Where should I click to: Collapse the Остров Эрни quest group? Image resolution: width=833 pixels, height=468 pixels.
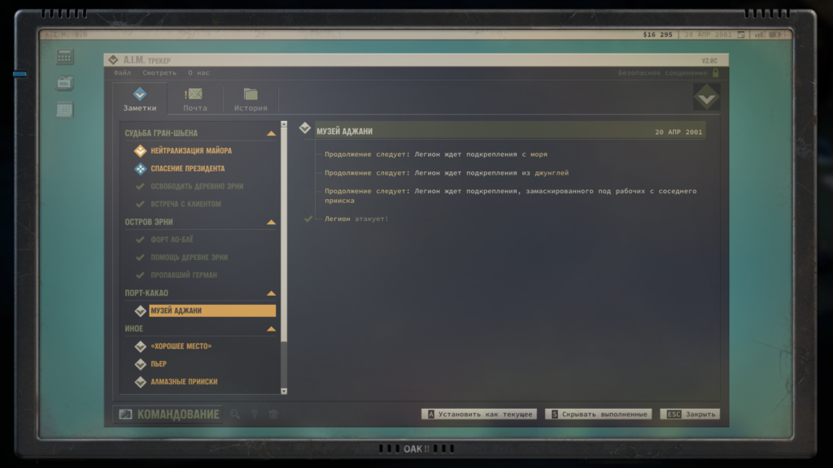tap(271, 222)
